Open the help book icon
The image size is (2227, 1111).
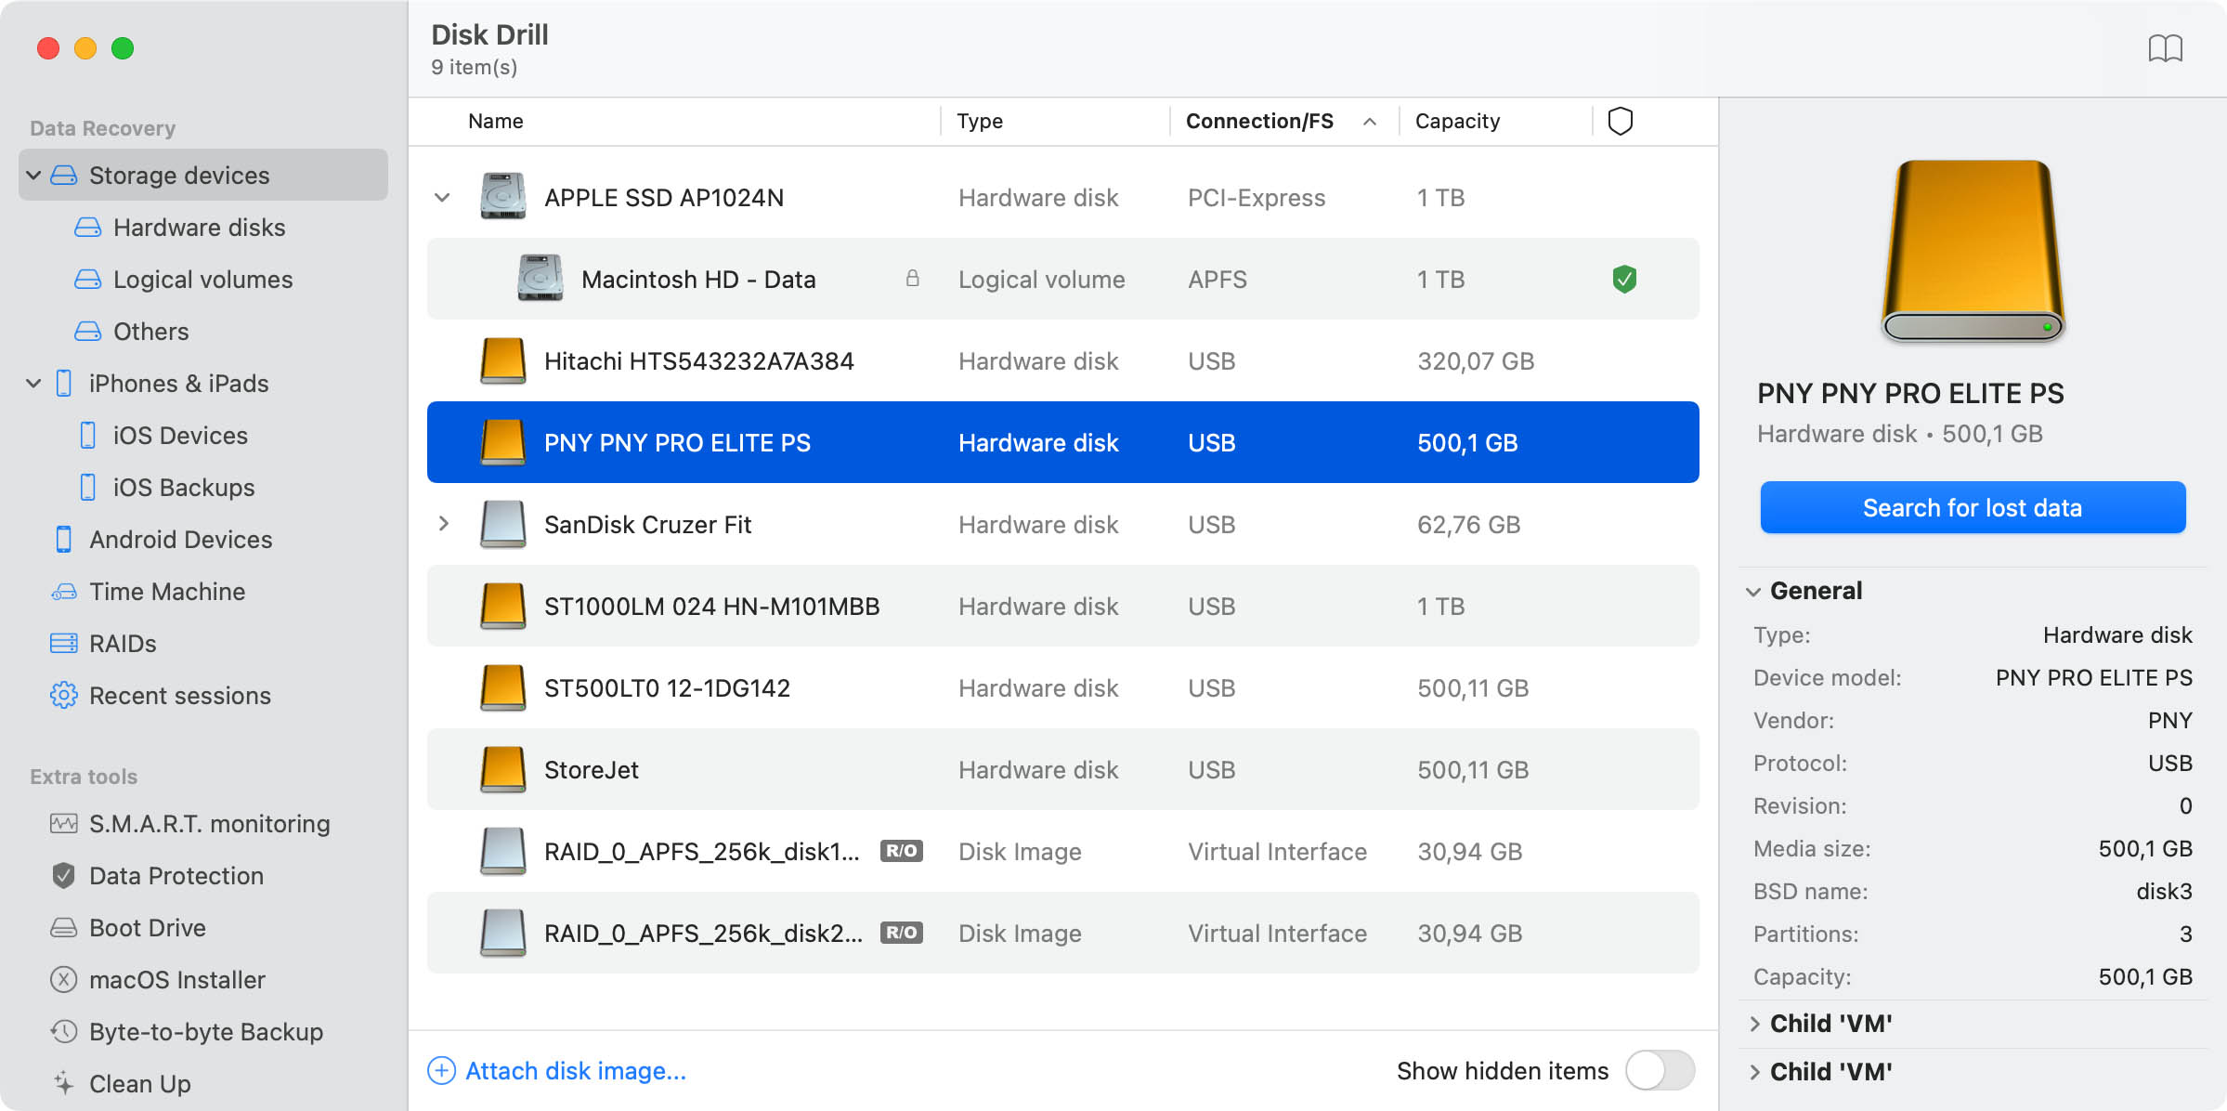coord(2165,48)
